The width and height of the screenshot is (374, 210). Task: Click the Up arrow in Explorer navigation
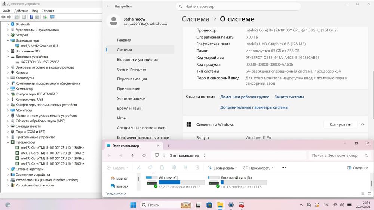pos(132,156)
